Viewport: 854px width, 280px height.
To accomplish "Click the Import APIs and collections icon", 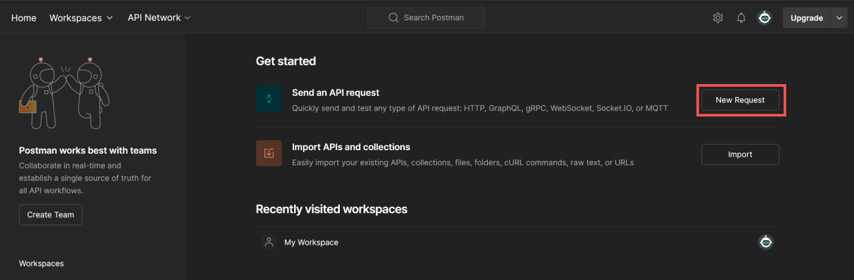I will [269, 153].
